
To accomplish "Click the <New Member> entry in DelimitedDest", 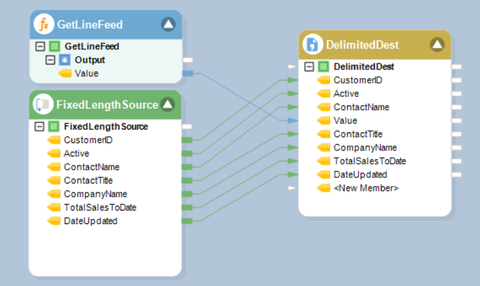I will pos(367,188).
